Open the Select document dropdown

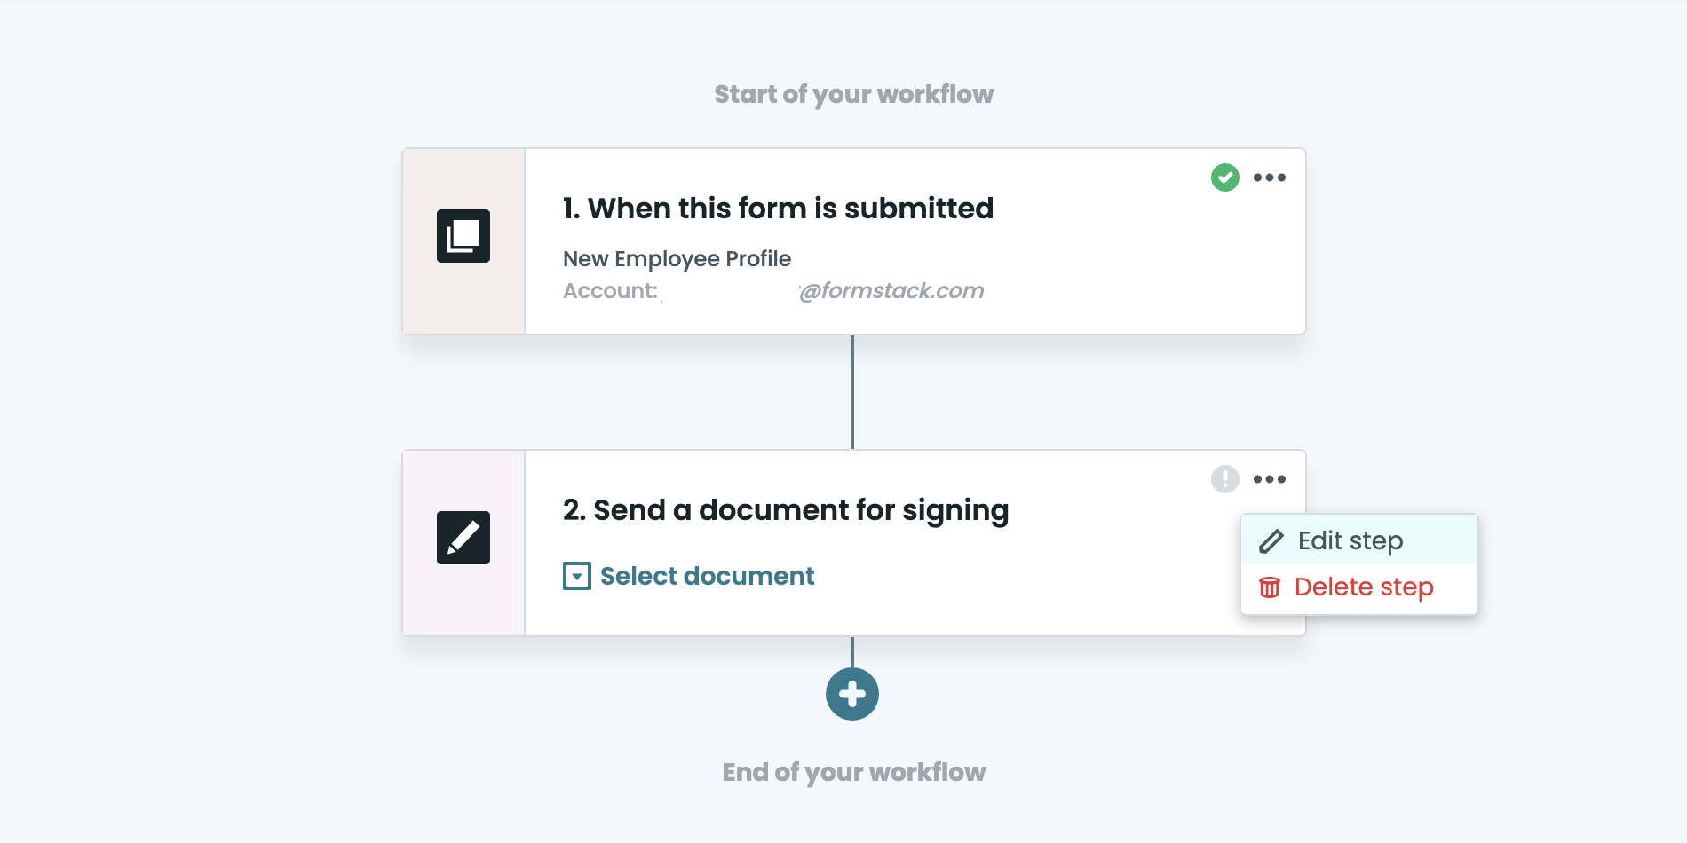(706, 576)
